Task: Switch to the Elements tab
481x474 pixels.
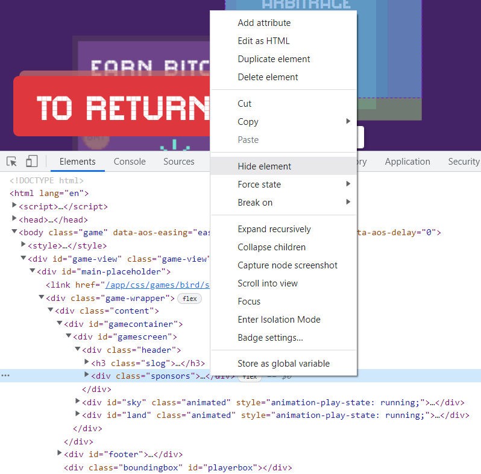Action: point(78,162)
